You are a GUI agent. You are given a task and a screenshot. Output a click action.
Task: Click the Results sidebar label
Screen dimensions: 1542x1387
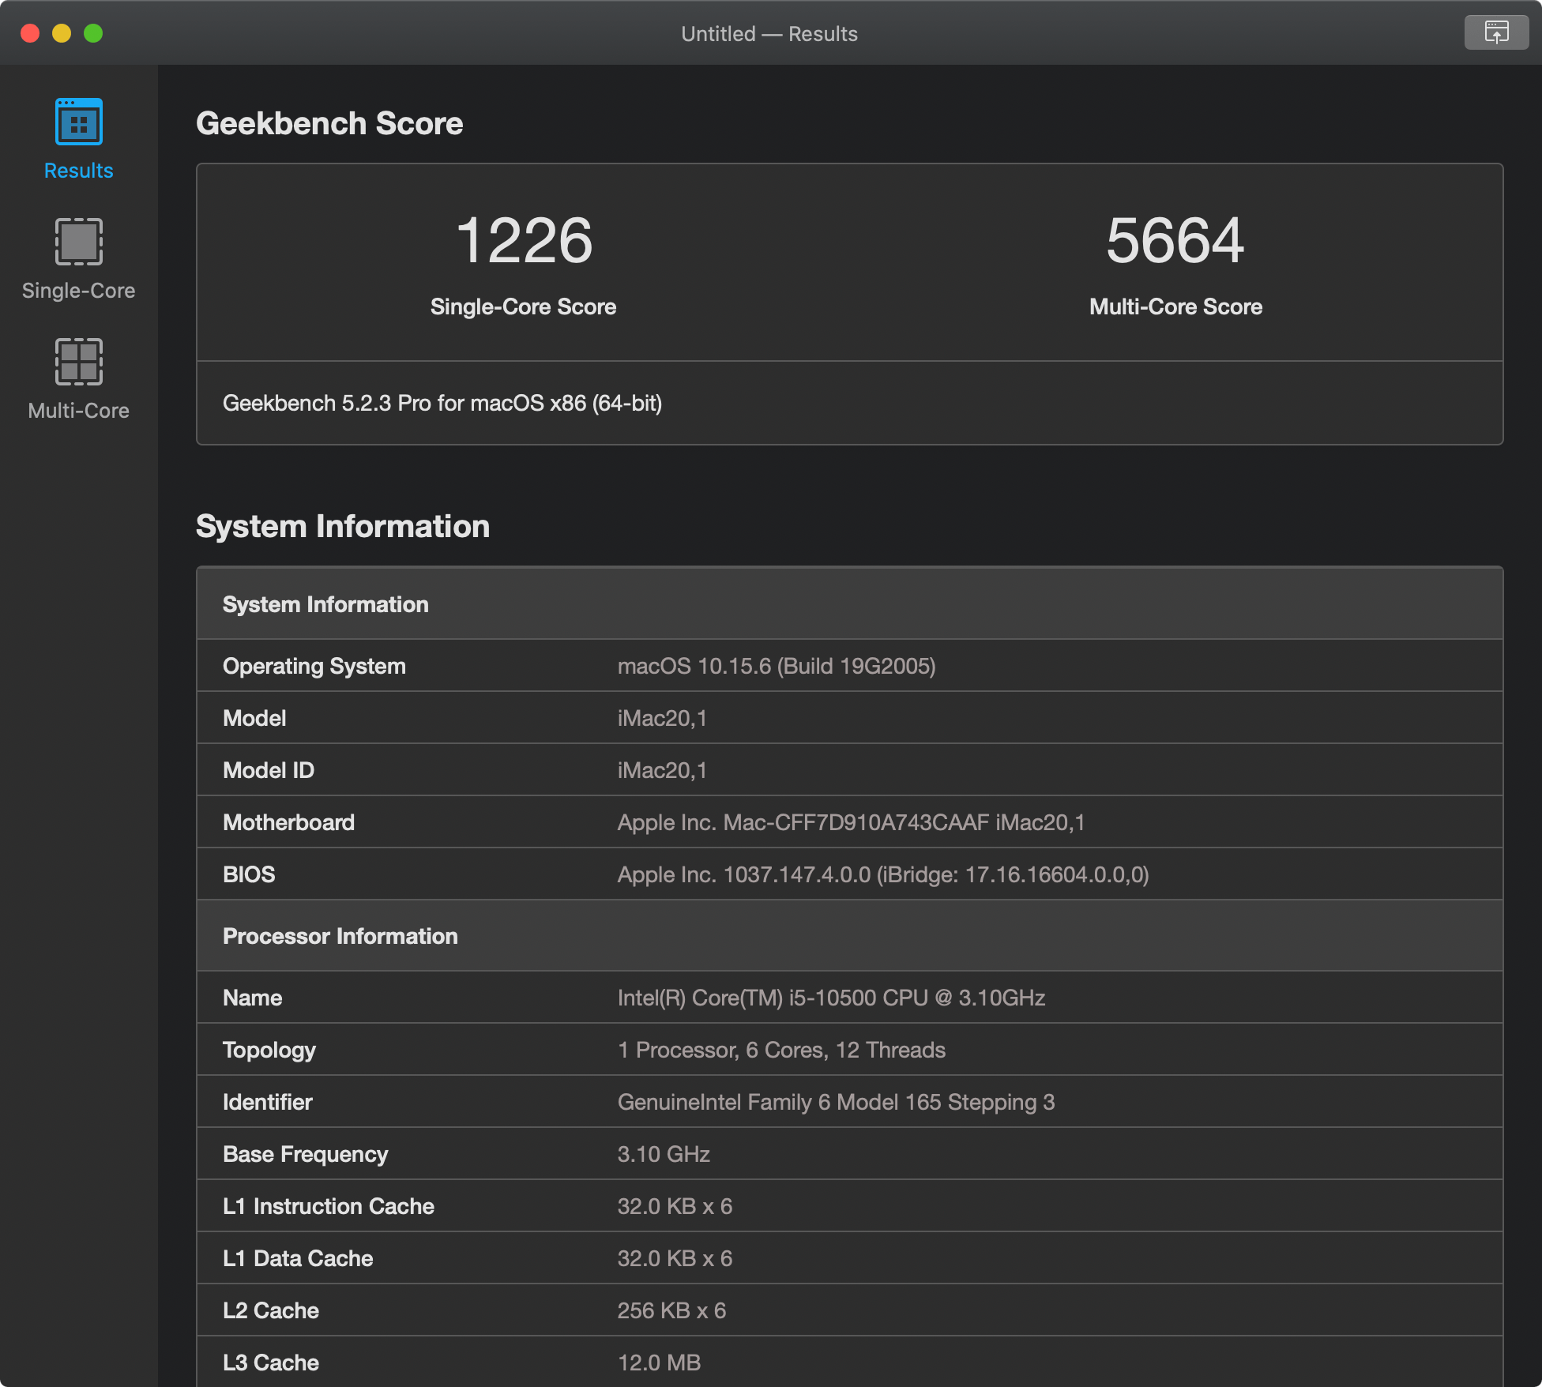pos(78,171)
